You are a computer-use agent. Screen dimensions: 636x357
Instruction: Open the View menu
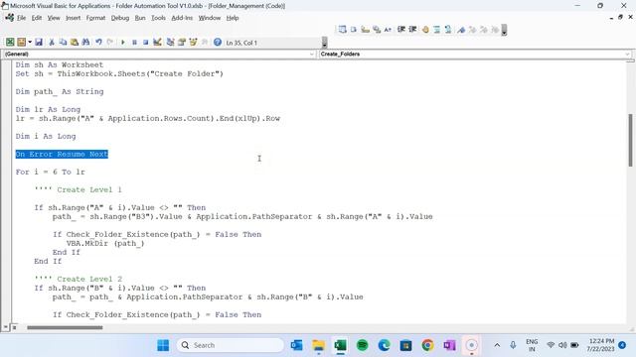click(x=54, y=18)
